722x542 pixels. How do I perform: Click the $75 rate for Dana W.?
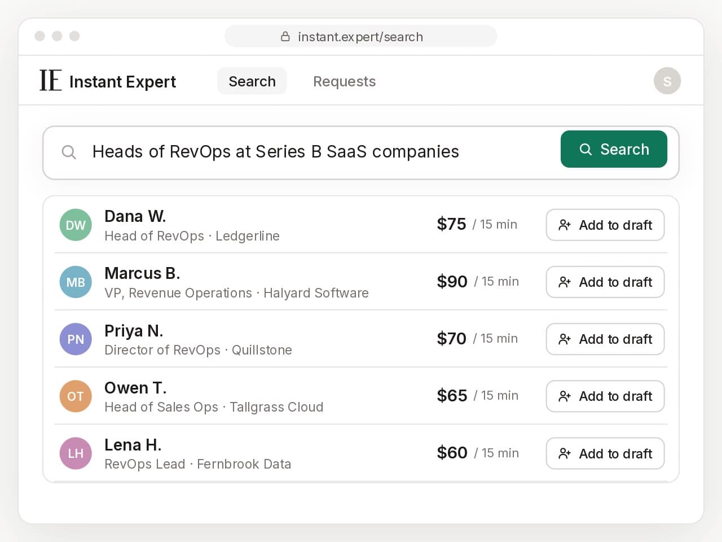(x=451, y=224)
